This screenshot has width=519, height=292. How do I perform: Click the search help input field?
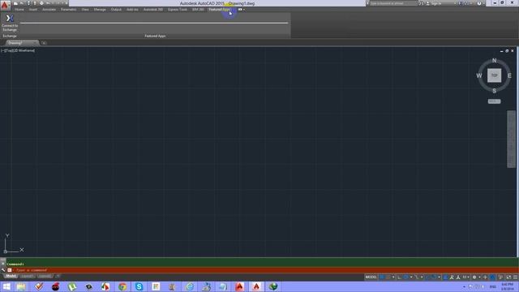click(393, 3)
